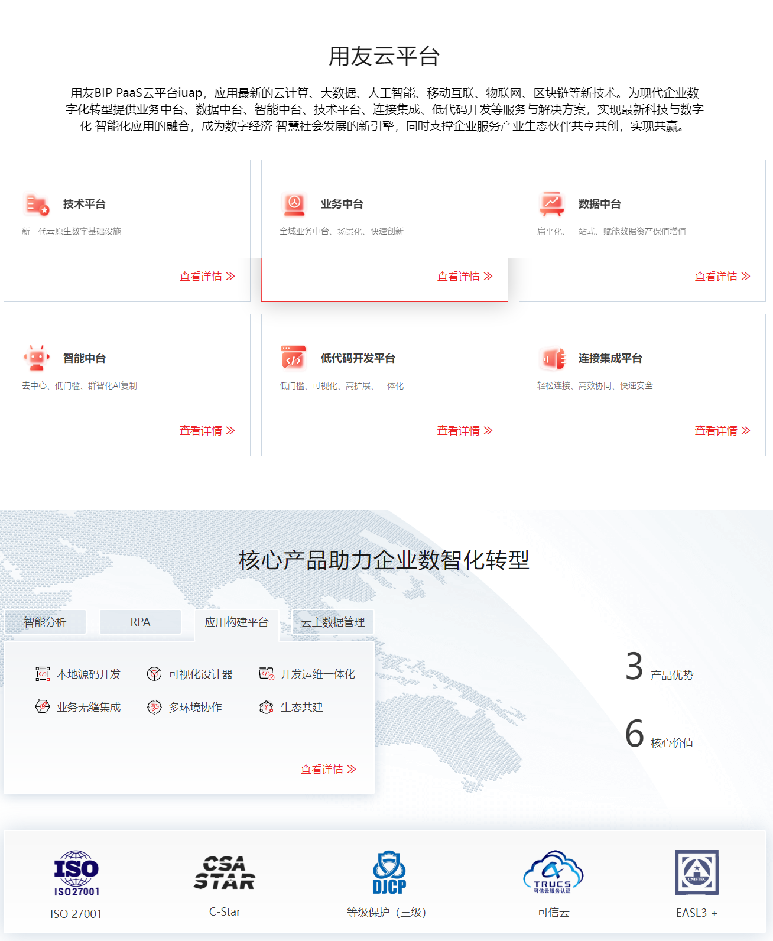Viewport: 773px width, 941px height.
Task: Click the EASL3 + caption
Action: click(697, 913)
